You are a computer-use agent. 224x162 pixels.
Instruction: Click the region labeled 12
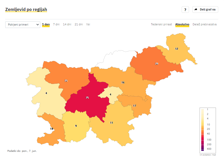(177, 49)
